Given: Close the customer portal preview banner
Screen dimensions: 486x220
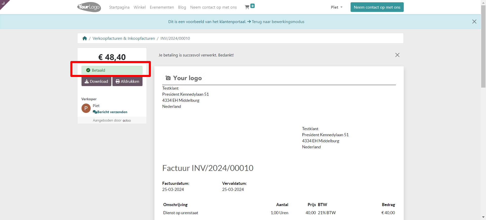Looking at the screenshot, I should (474, 22).
